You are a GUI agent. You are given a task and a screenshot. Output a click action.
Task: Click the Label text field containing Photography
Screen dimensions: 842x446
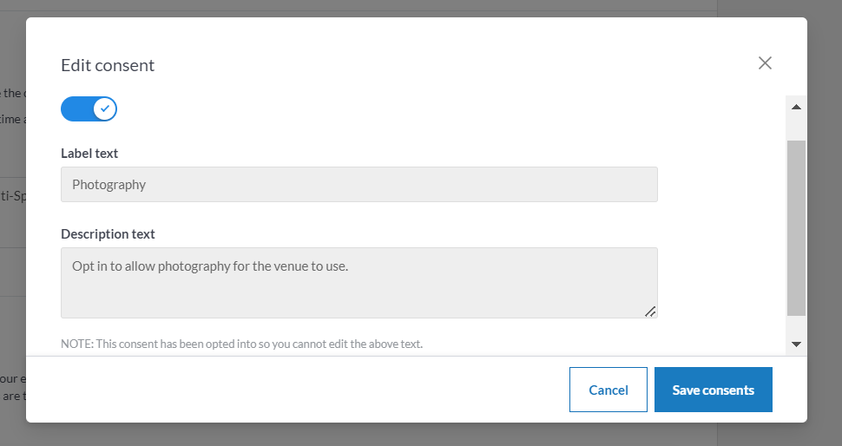[359, 185]
